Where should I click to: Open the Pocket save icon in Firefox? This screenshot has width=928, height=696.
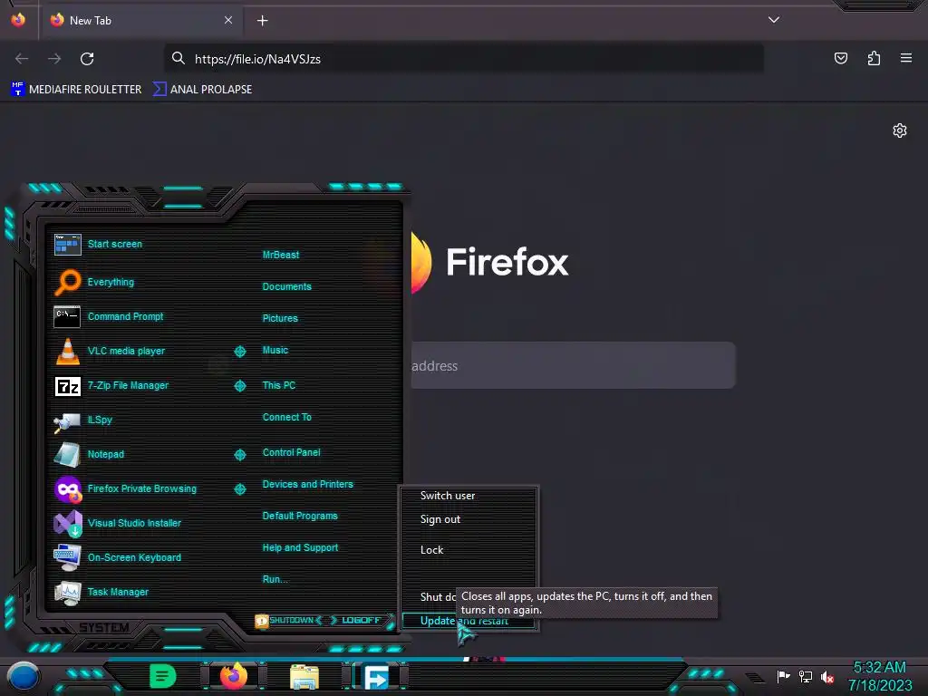[x=840, y=58]
